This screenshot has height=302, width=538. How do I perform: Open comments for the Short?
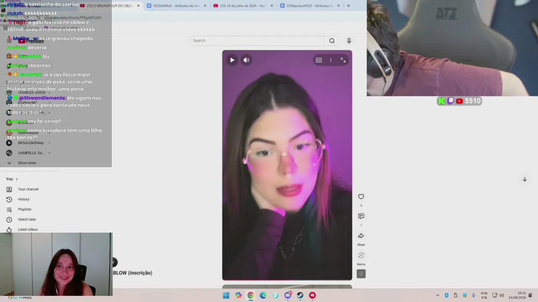click(361, 216)
